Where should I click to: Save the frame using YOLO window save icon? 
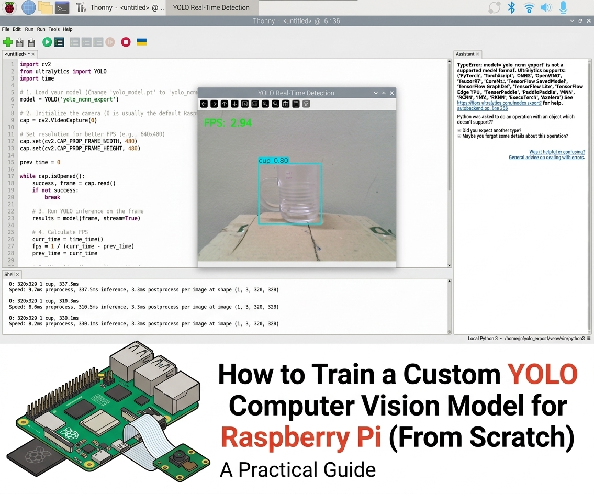[x=286, y=104]
